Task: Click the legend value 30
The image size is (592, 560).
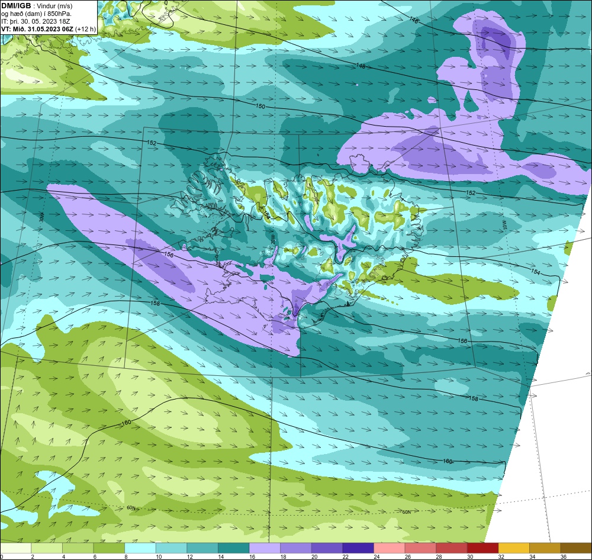Action: pyautogui.click(x=470, y=556)
